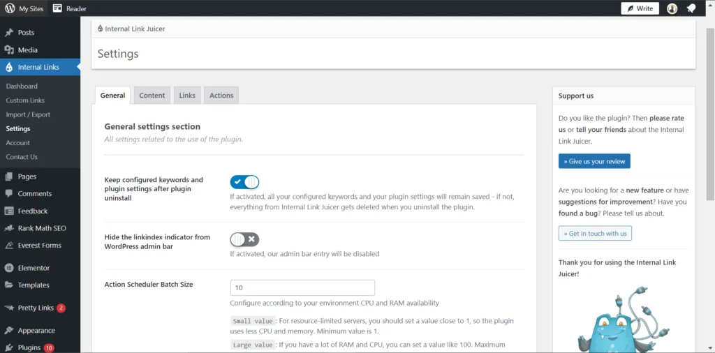Click the Templates menu label
The width and height of the screenshot is (715, 353).
click(x=34, y=285)
